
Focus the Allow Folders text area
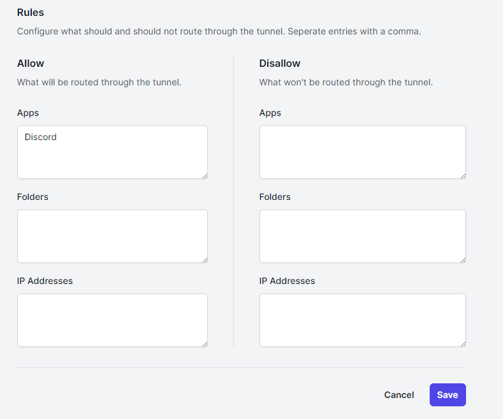(112, 236)
